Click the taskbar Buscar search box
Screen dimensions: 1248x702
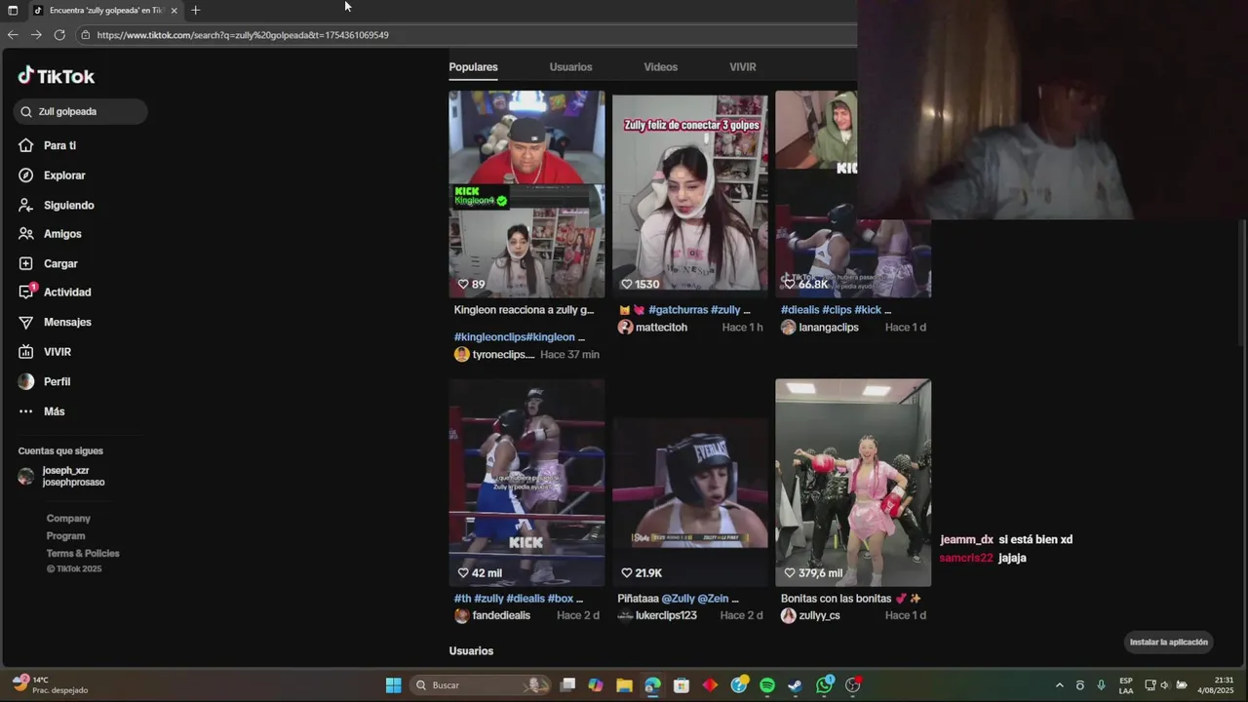click(479, 685)
